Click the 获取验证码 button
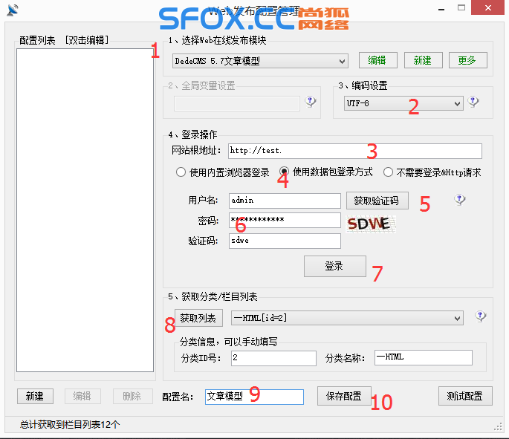509x439 pixels. (377, 201)
